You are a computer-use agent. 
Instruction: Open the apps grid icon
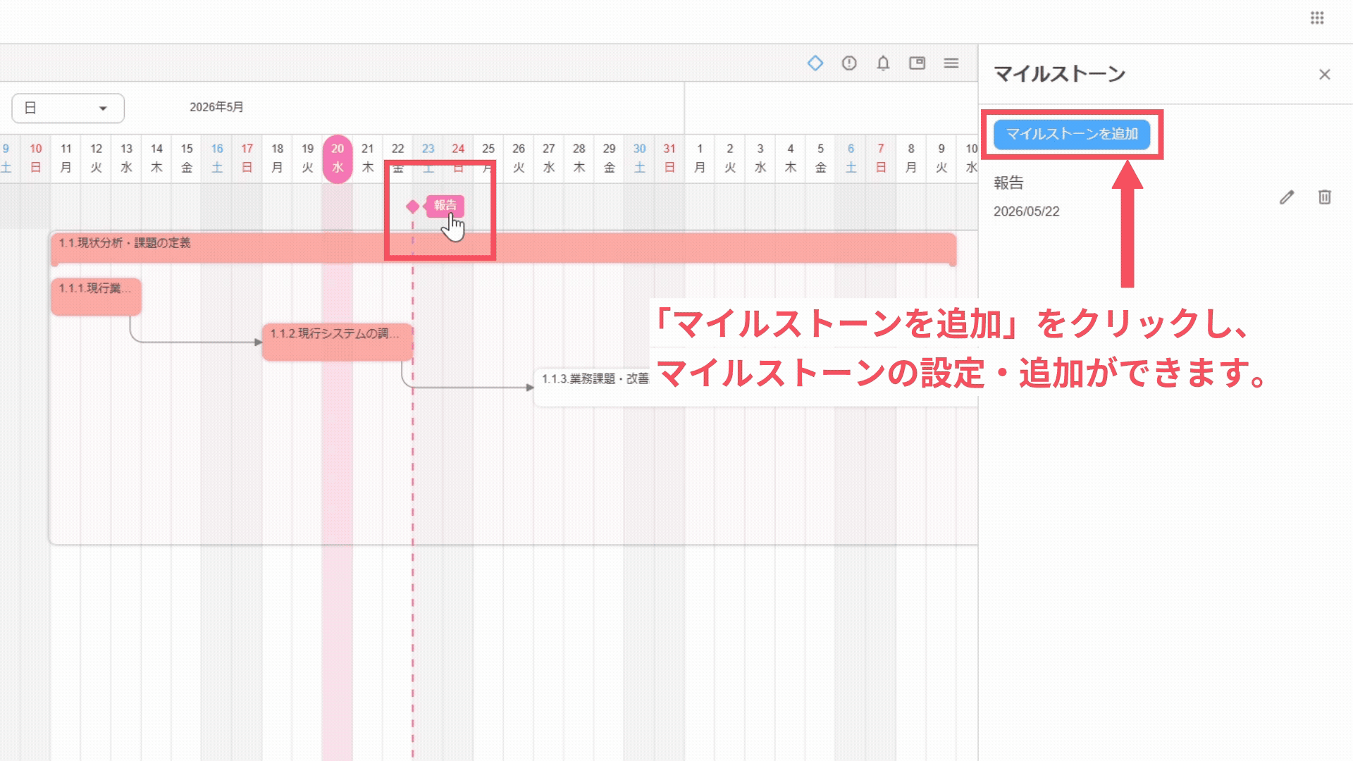pyautogui.click(x=1316, y=18)
